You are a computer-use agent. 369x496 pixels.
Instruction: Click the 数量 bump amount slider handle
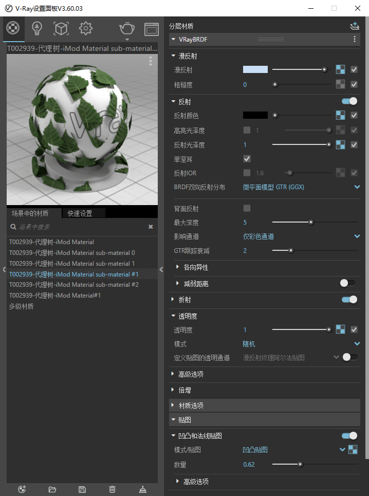pos(300,464)
